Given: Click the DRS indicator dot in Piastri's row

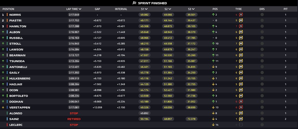Looking at the screenshot, I should tap(262, 20).
